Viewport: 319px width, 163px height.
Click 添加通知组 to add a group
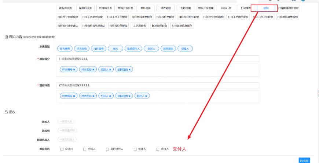67,130
